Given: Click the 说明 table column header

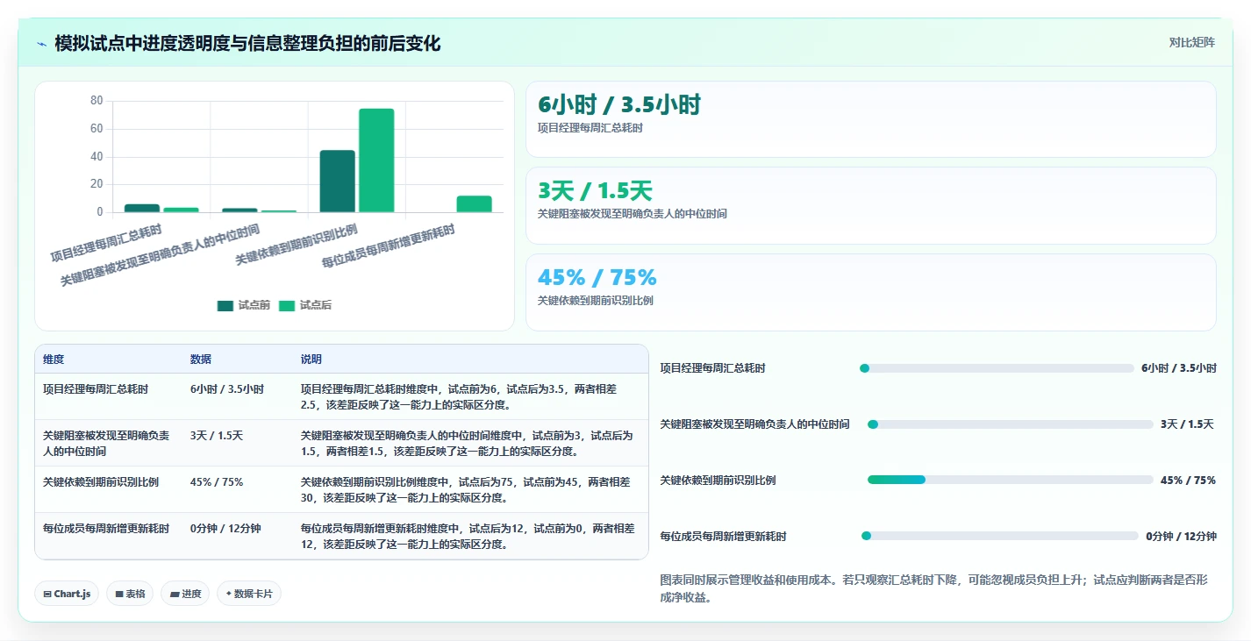Looking at the screenshot, I should coord(311,360).
